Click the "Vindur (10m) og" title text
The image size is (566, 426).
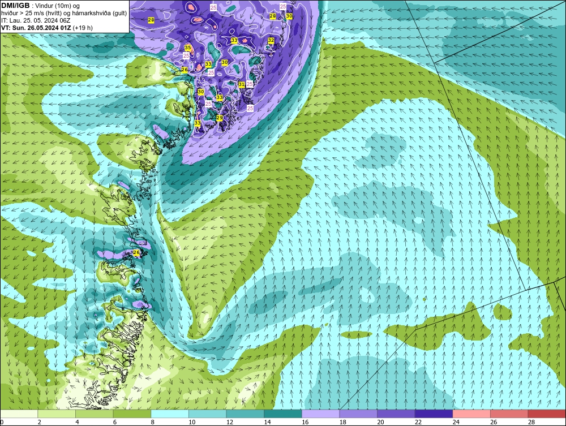pyautogui.click(x=57, y=6)
